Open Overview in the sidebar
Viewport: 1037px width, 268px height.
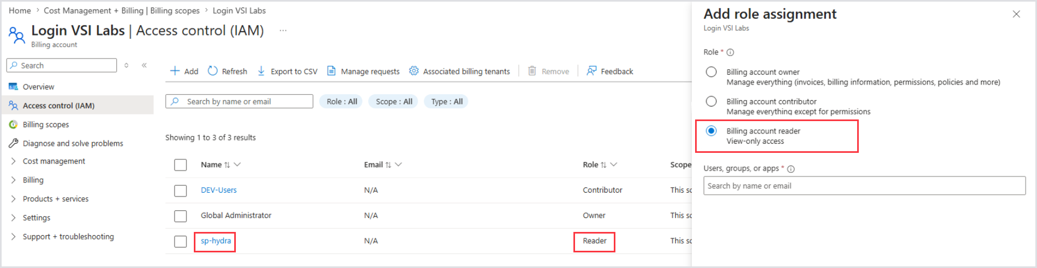38,87
